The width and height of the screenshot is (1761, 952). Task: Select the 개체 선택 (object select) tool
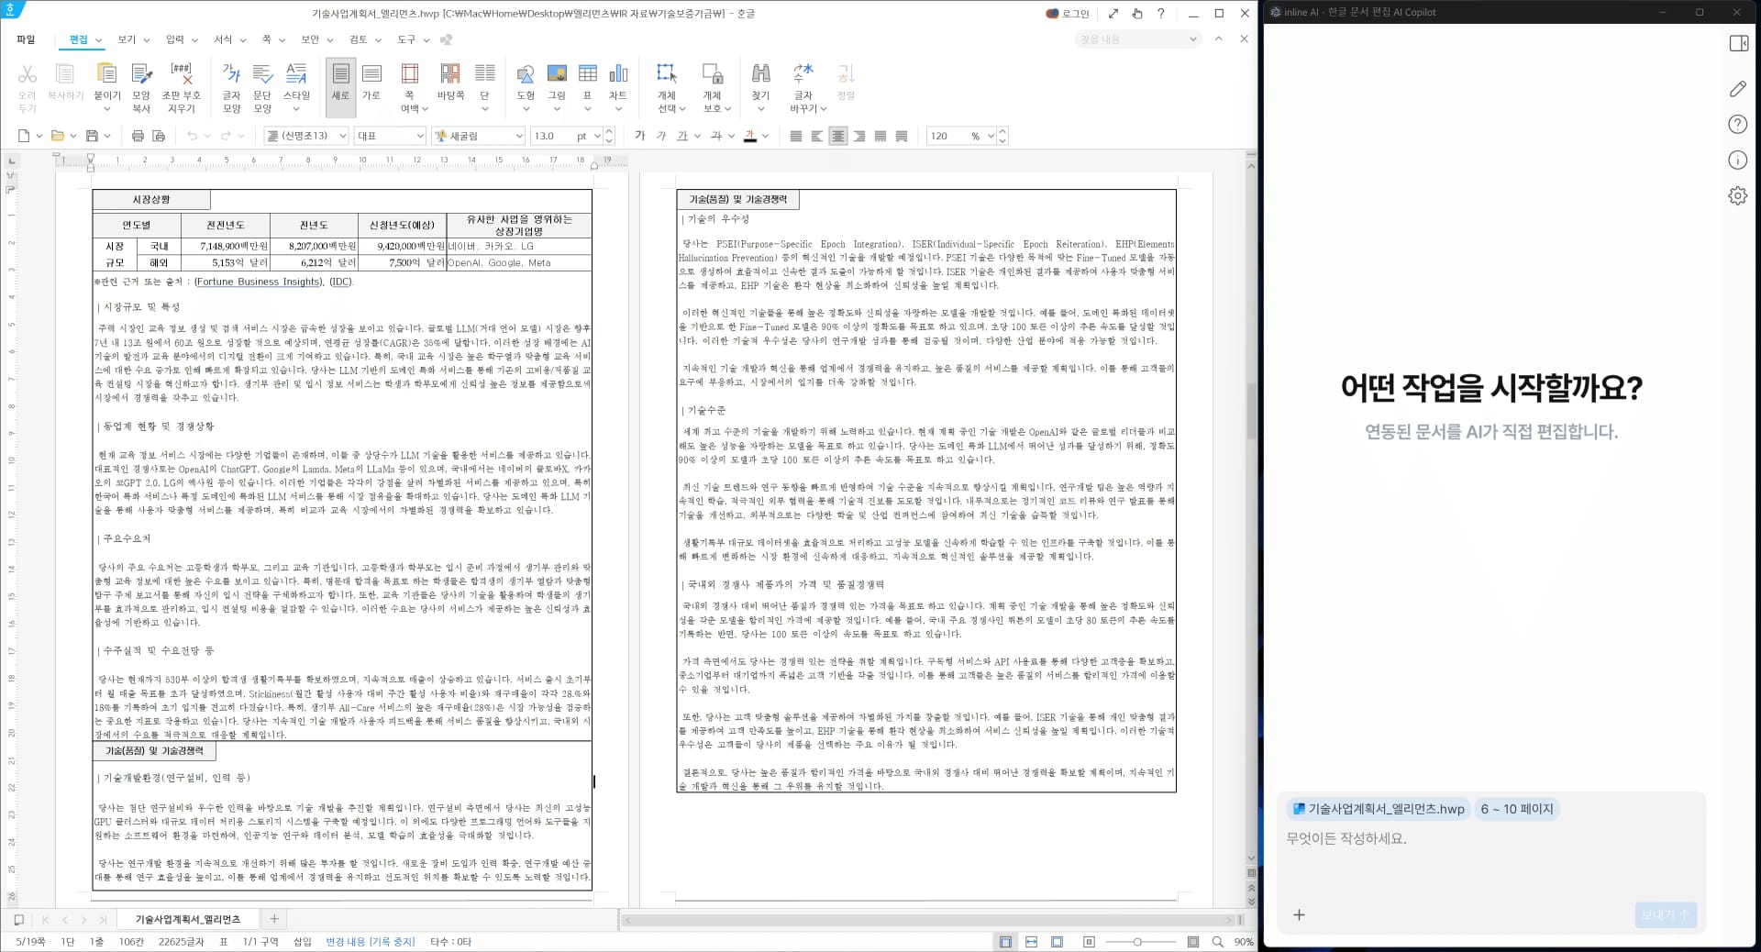coord(667,83)
